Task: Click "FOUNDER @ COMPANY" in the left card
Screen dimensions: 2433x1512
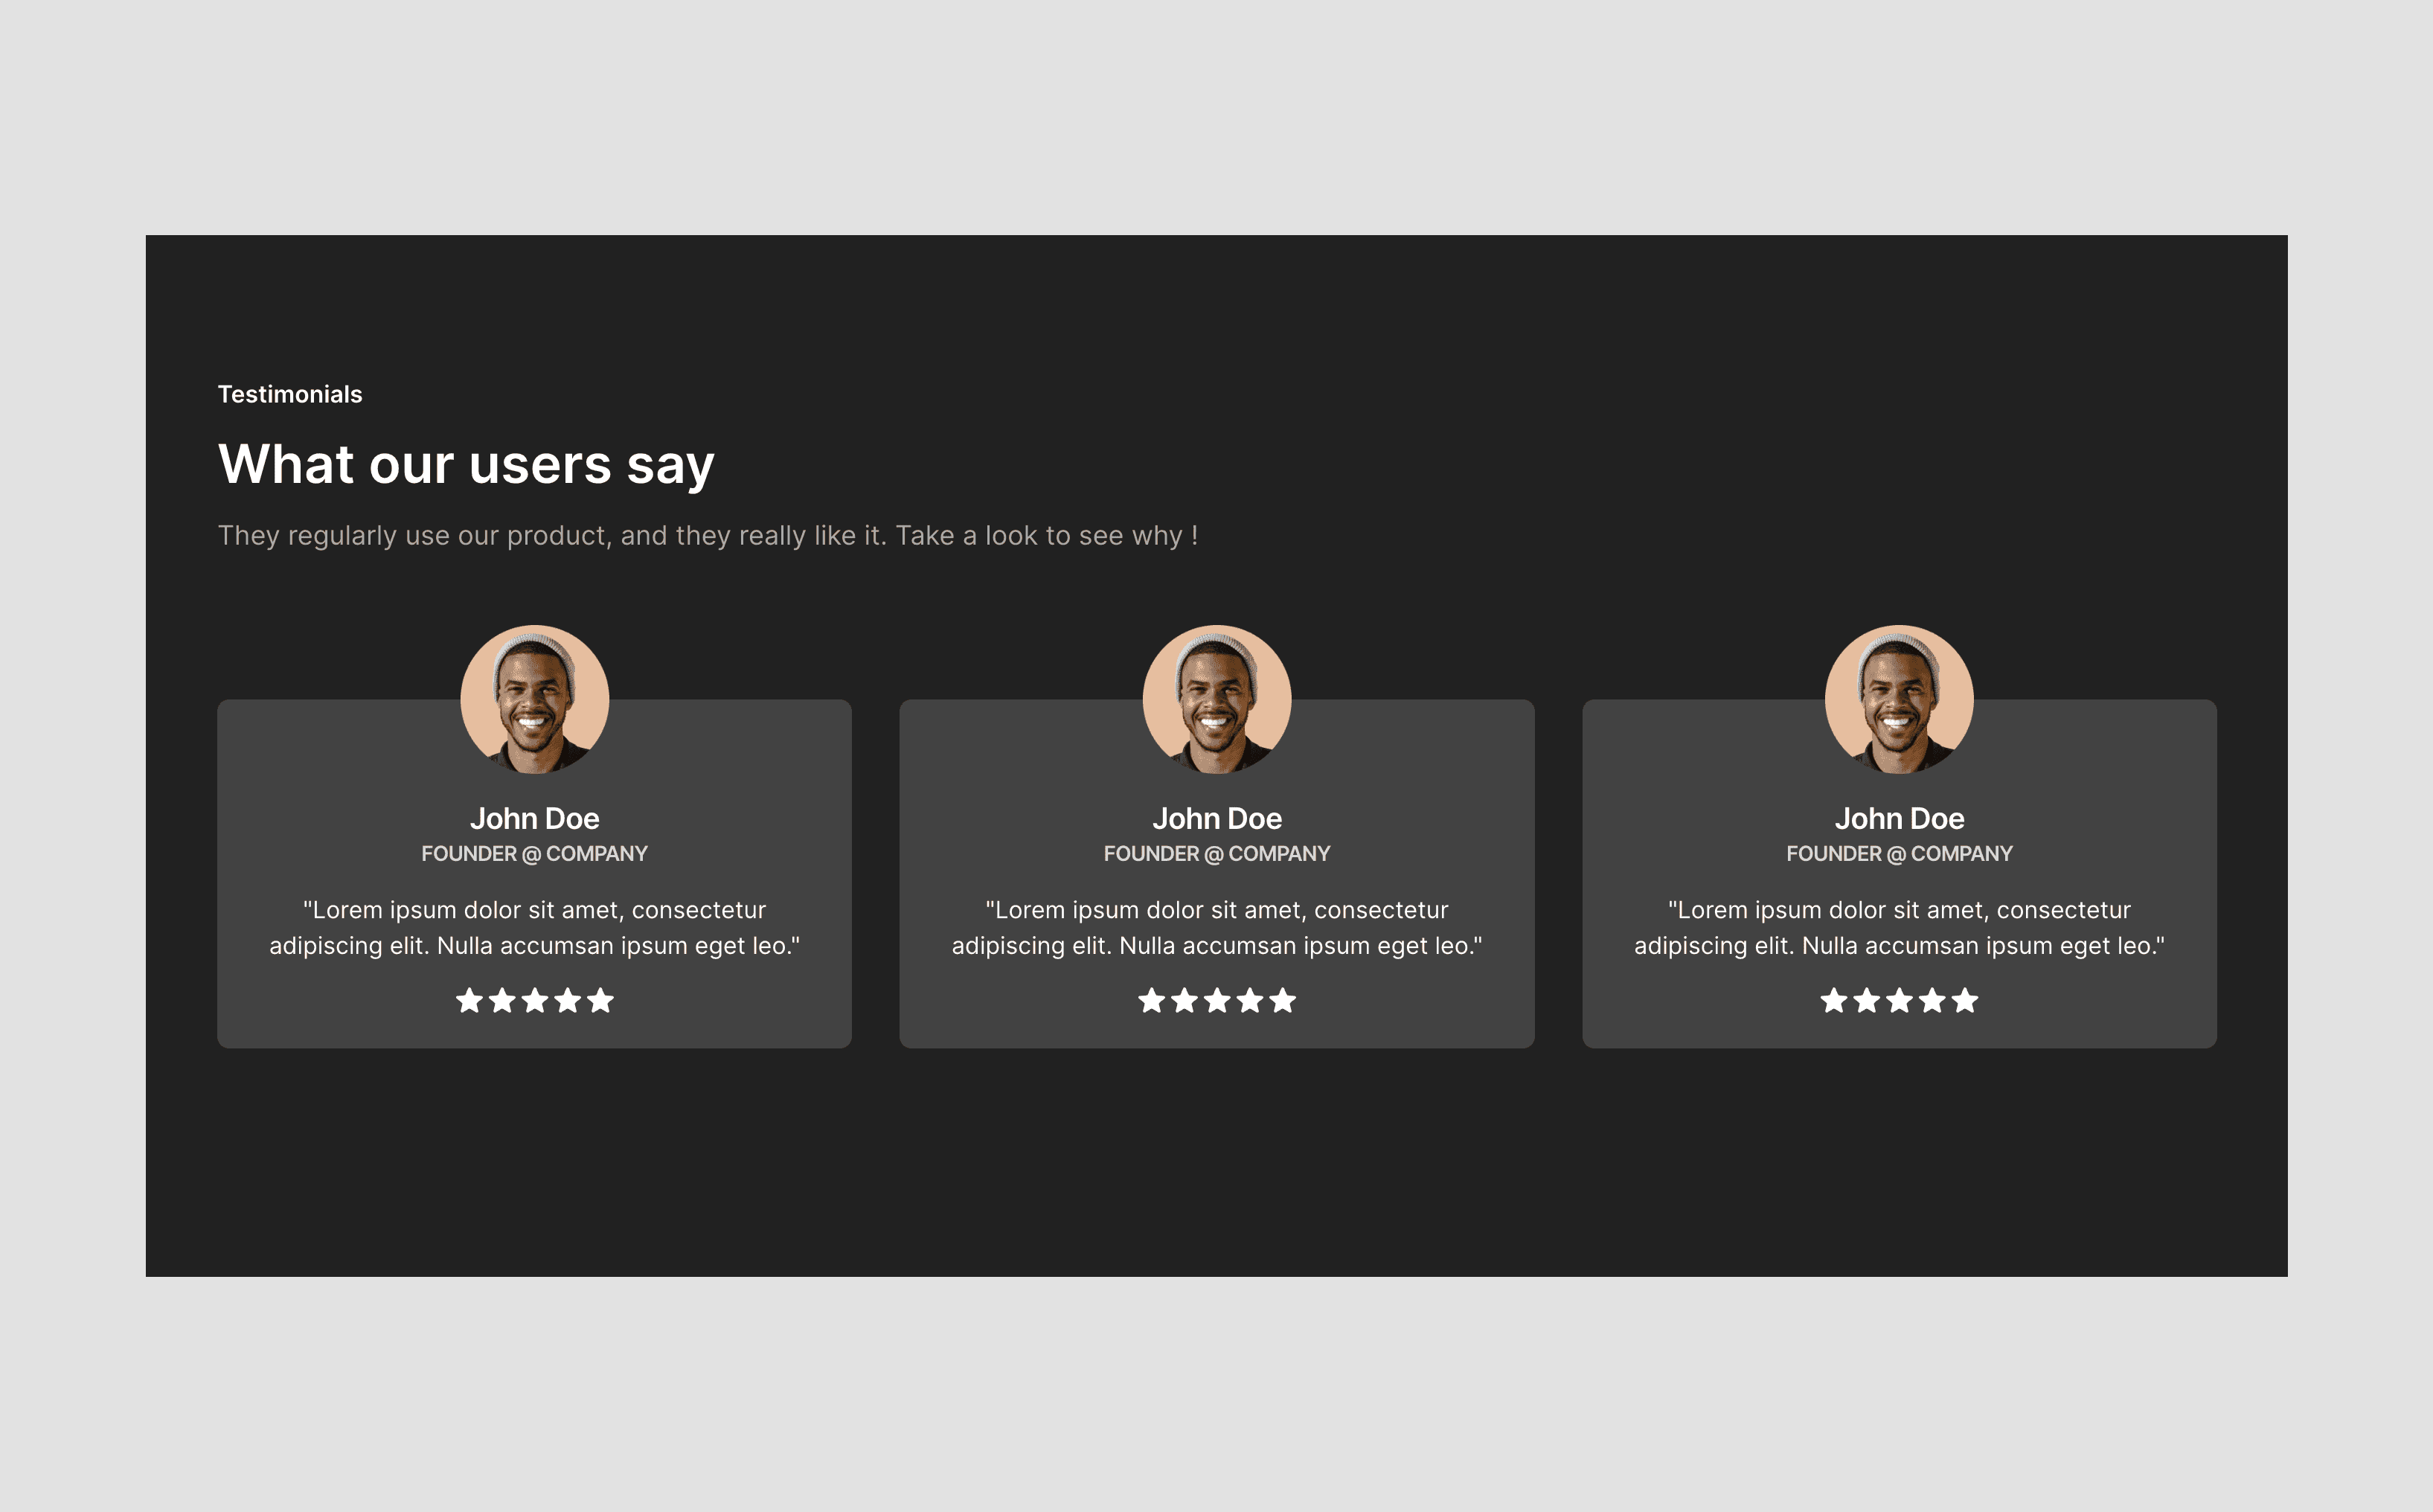Action: click(x=535, y=854)
